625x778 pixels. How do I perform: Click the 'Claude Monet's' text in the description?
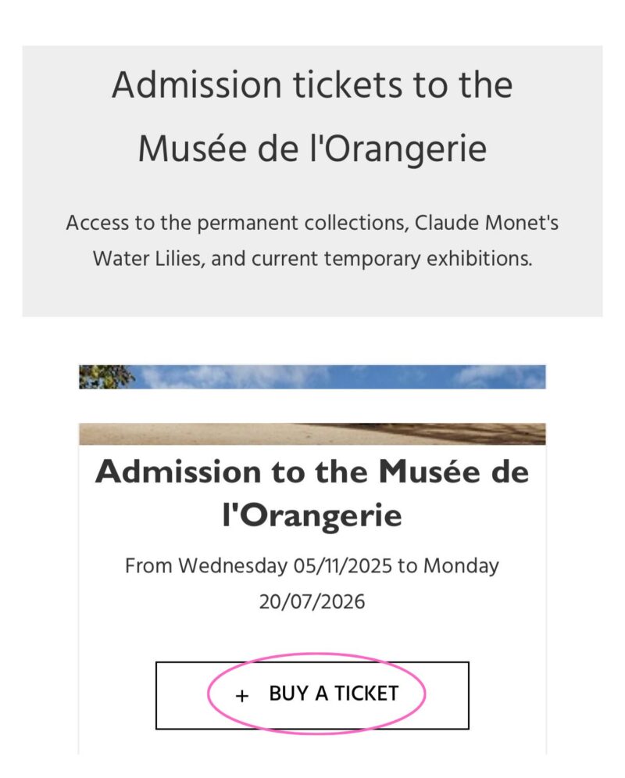(x=486, y=223)
